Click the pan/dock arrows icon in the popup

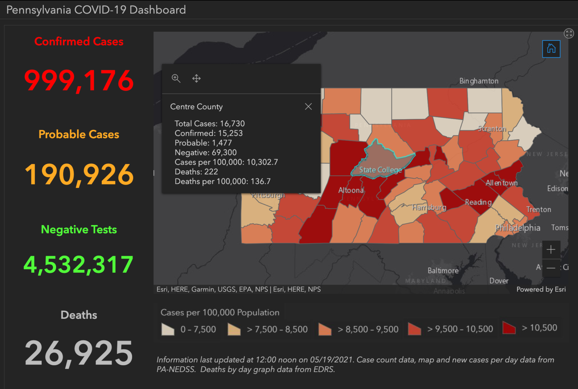coord(197,78)
